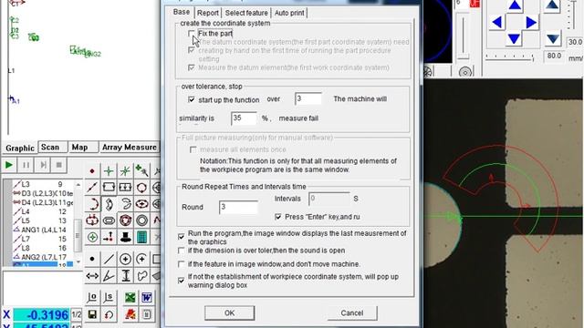Export results to Word

[x=146, y=298]
